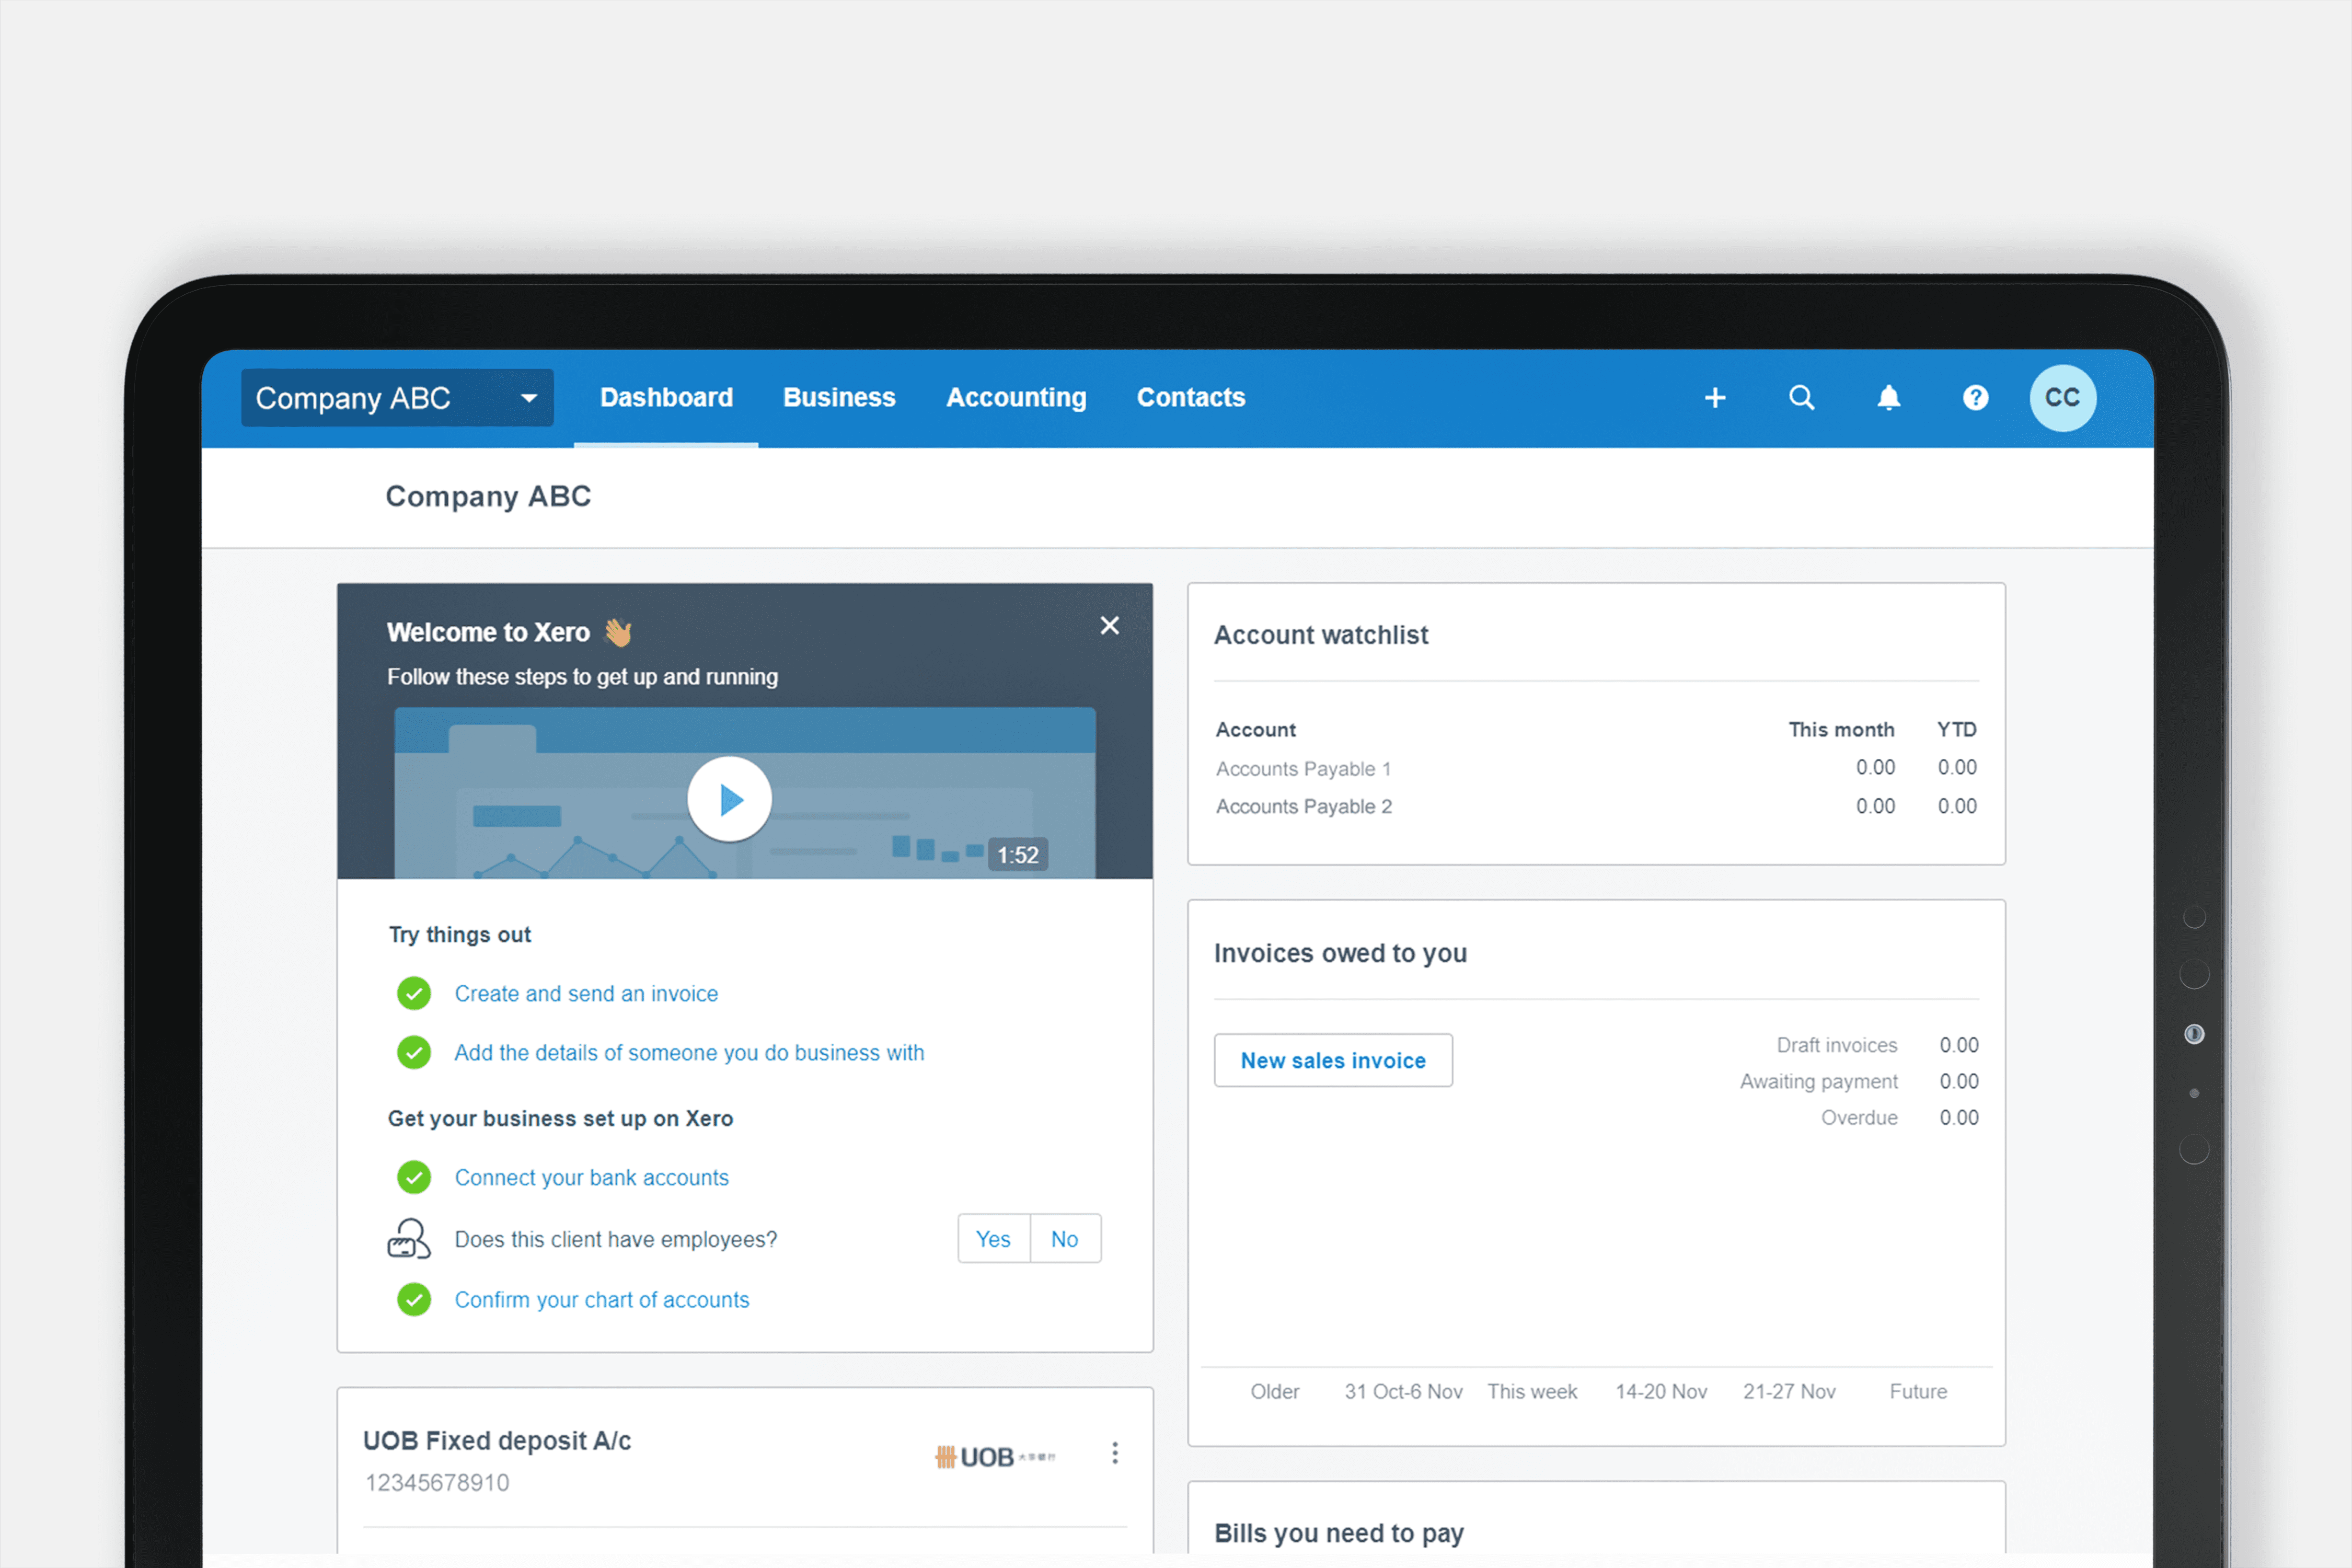Click the help question mark icon
The width and height of the screenshot is (2352, 1568).
(x=1975, y=398)
